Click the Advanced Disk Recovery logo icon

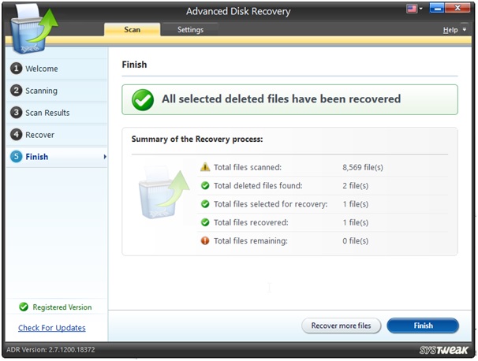tap(33, 31)
